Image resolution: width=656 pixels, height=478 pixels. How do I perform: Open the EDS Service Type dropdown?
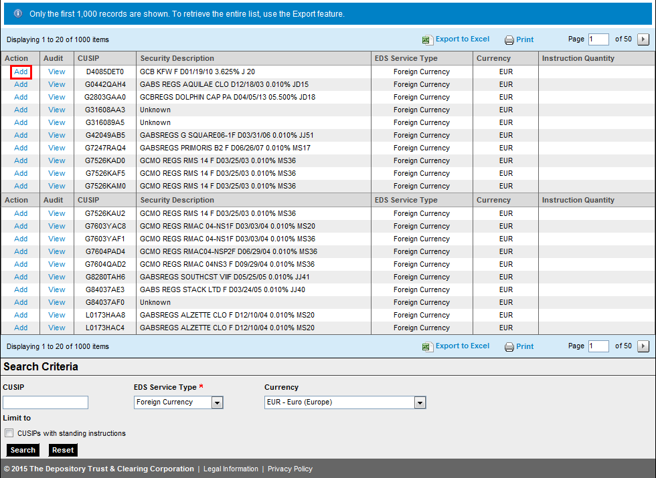[217, 402]
